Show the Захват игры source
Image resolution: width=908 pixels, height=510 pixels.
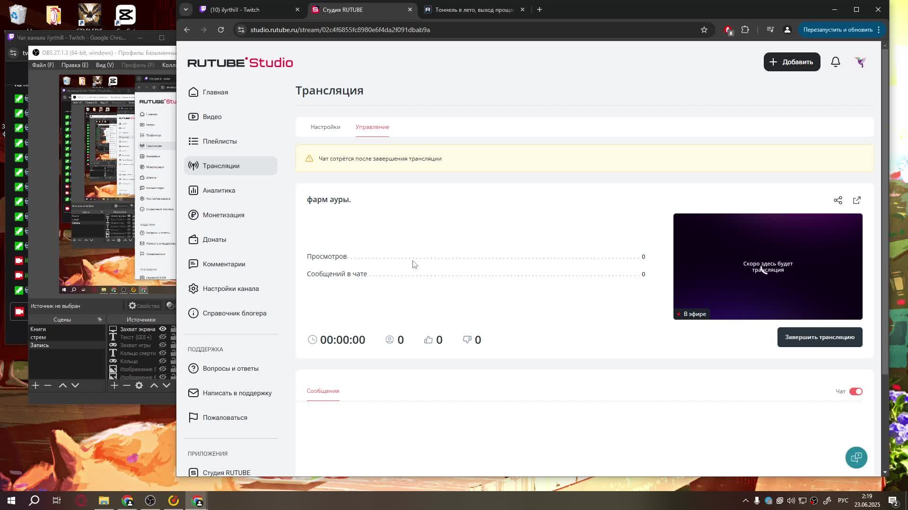pyautogui.click(x=163, y=345)
